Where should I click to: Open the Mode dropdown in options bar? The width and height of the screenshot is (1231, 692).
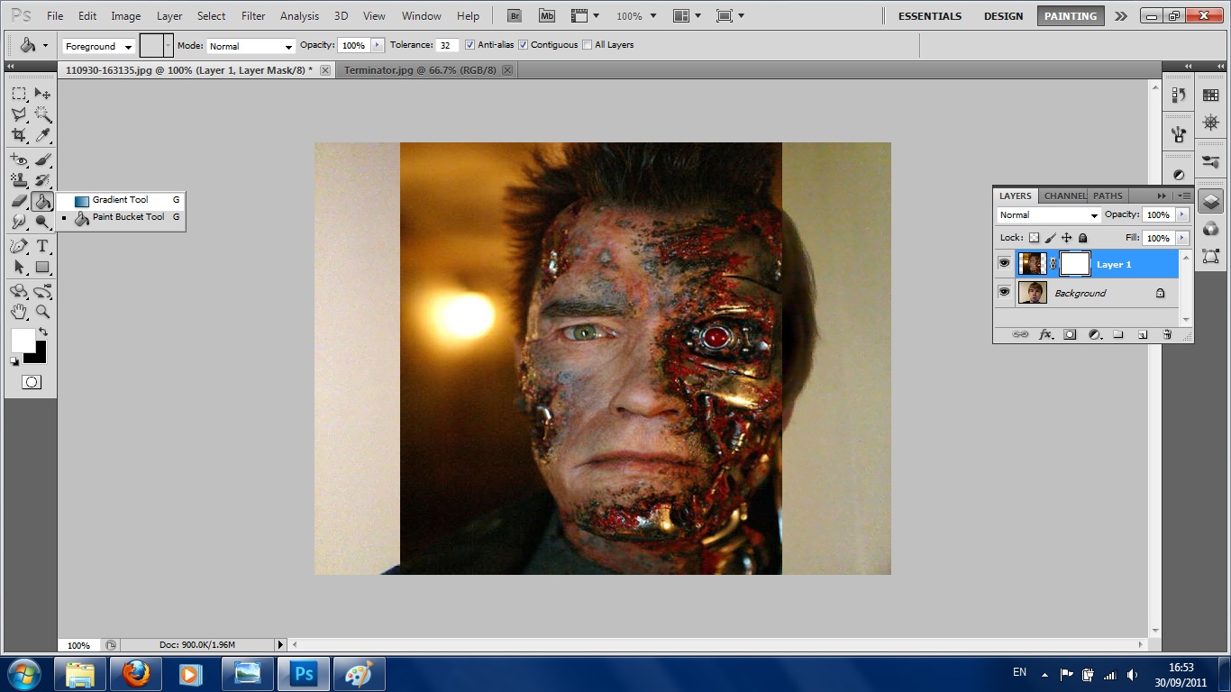coord(251,46)
